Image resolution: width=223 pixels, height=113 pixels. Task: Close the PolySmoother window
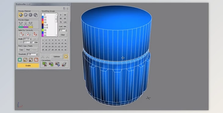[x=69, y=4]
